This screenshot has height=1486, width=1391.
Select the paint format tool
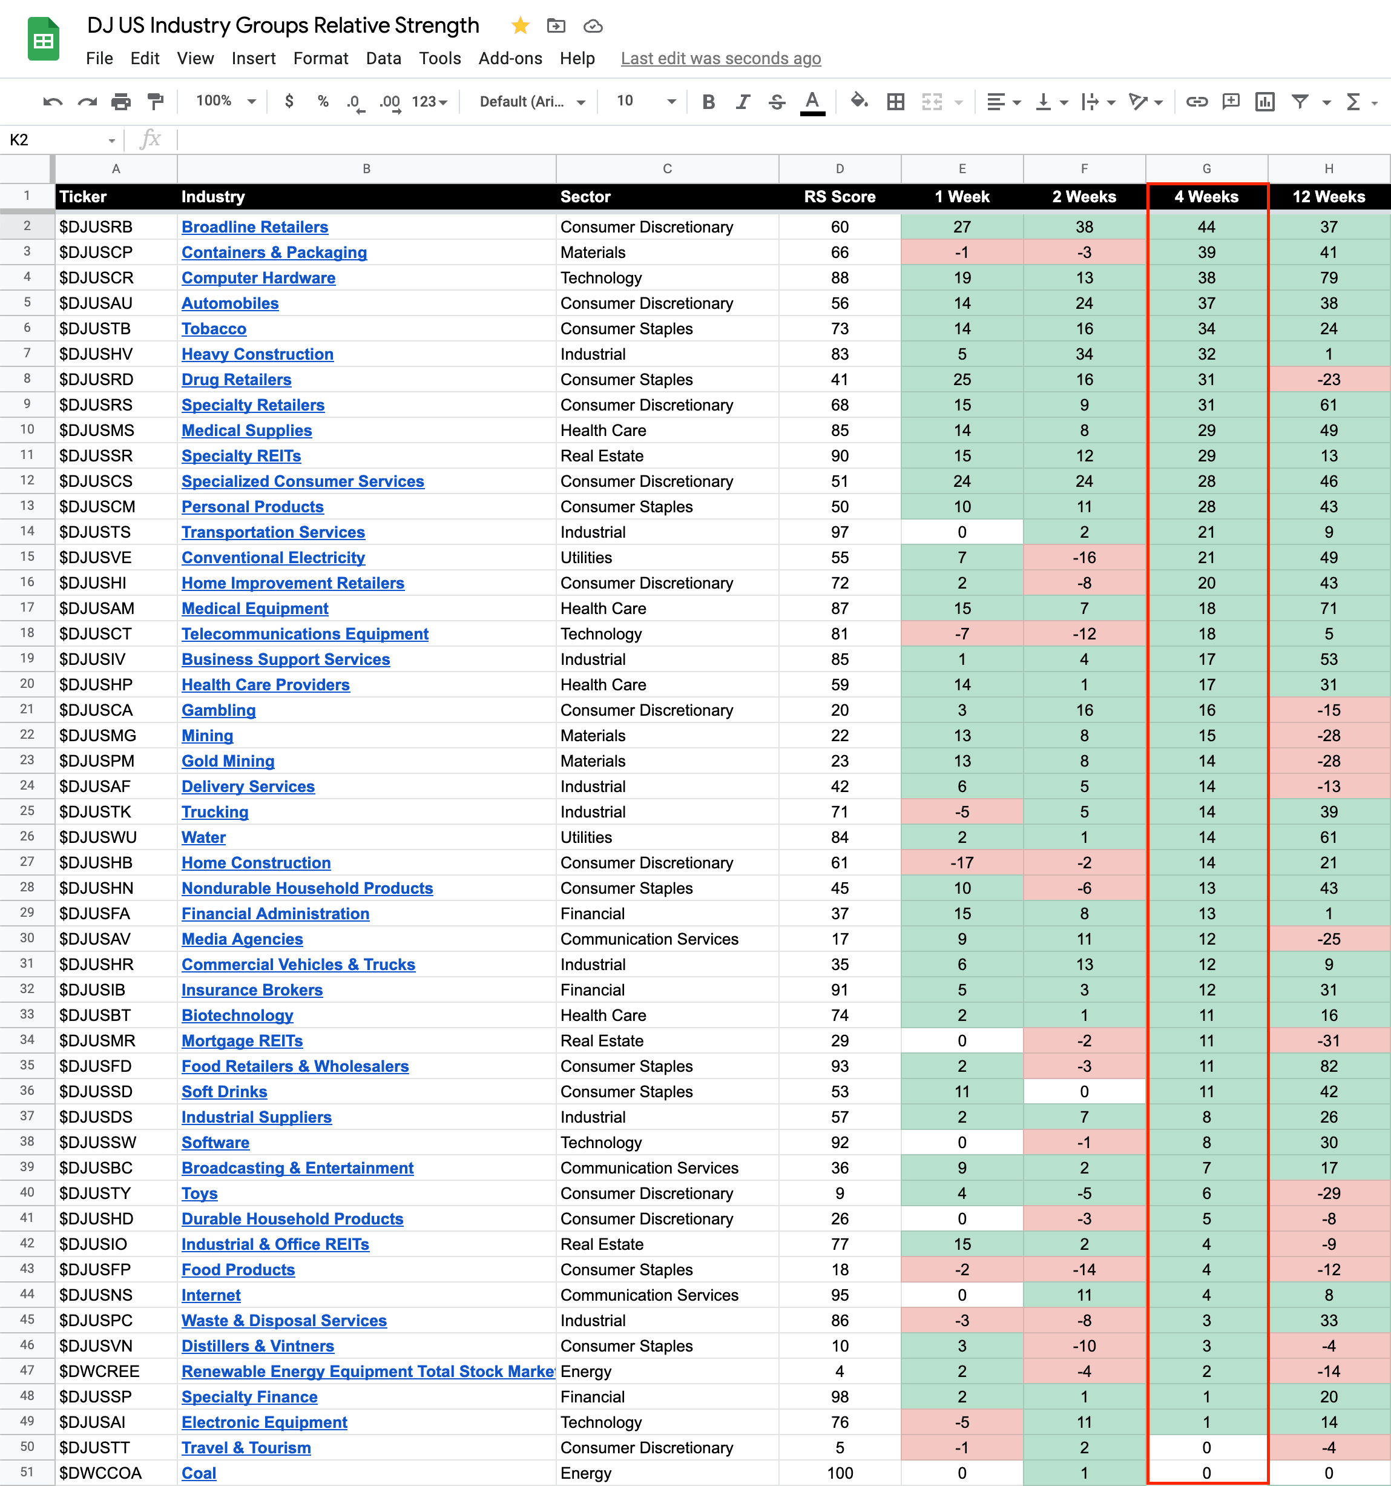pos(156,102)
